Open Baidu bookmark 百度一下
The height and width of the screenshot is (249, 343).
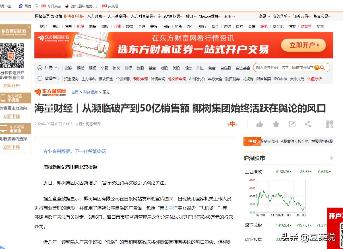point(28,6)
